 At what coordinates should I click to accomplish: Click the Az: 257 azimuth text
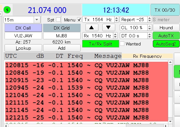coord(23,42)
